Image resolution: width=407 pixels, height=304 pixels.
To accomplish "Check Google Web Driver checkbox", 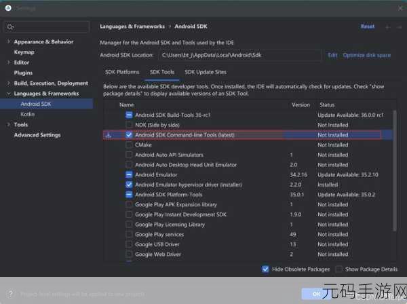I will [x=129, y=254].
